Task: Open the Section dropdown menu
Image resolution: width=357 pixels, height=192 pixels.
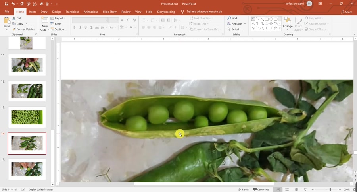Action: tap(59, 29)
